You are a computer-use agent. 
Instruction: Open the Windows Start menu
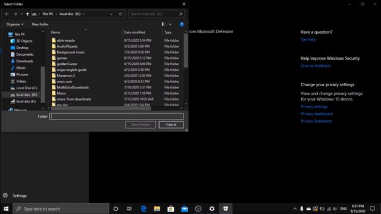[x=6, y=209]
